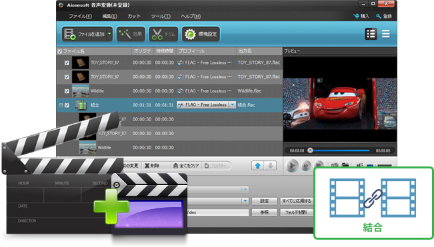The height and width of the screenshot is (247, 434).
Task: Open the 編集(E) menu
Action: tap(109, 16)
